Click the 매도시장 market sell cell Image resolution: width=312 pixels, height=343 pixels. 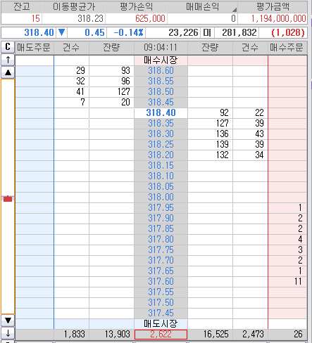click(x=161, y=324)
